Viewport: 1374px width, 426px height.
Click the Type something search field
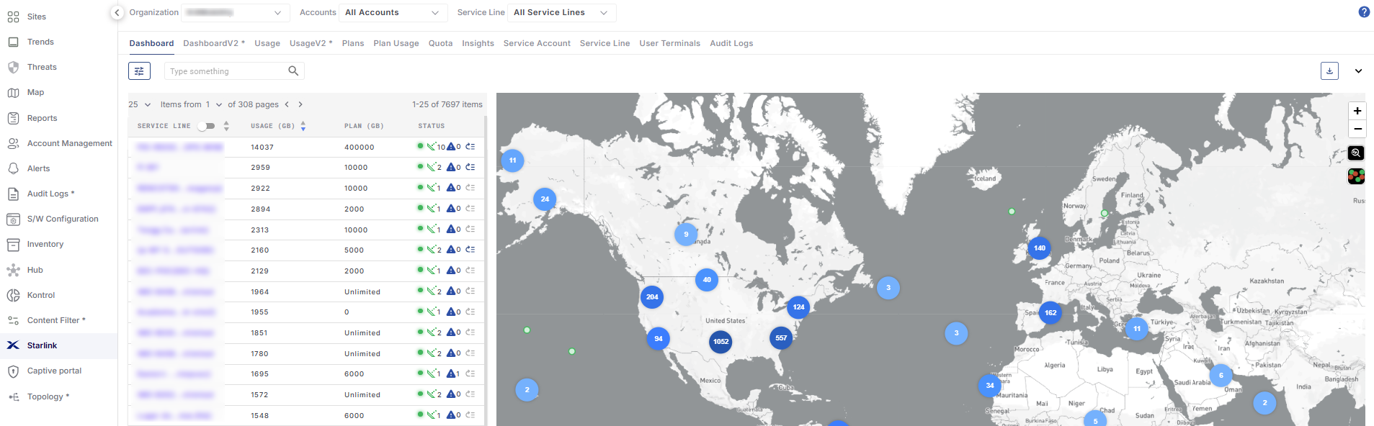point(223,71)
